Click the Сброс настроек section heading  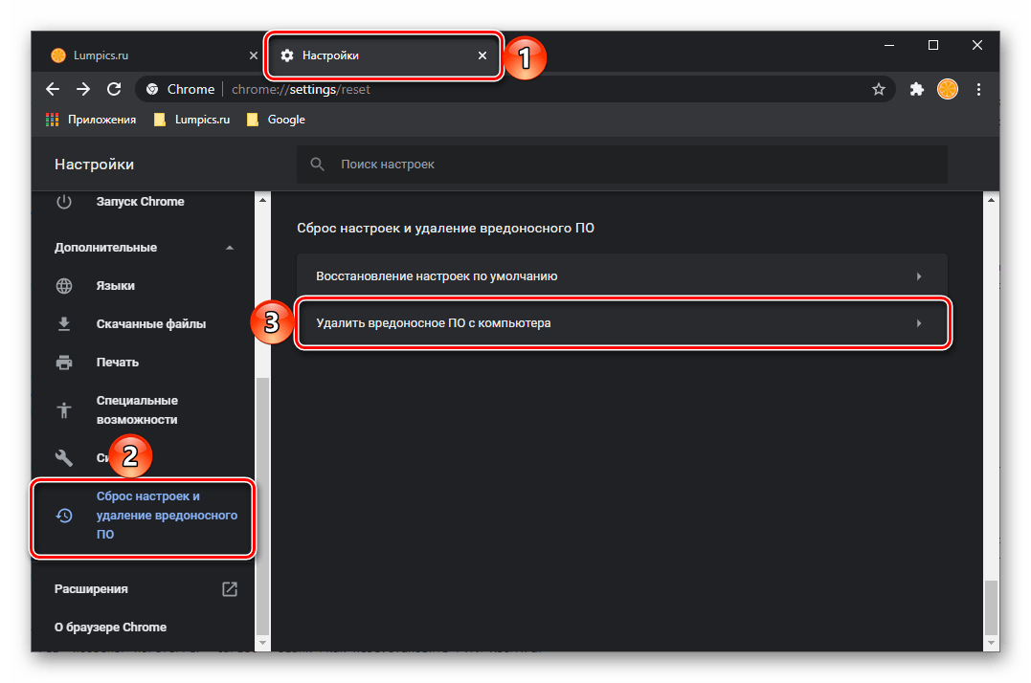pos(445,228)
